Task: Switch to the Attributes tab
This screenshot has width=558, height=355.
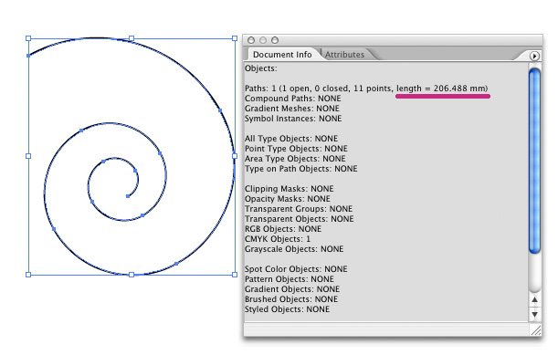Action: pyautogui.click(x=344, y=55)
